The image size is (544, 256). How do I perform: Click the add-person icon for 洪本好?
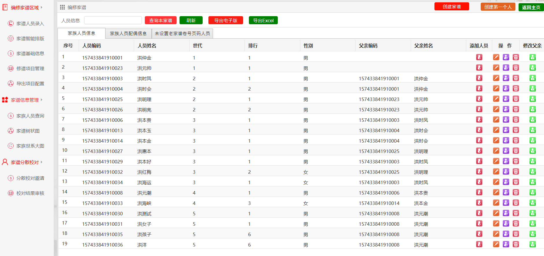tap(479, 161)
